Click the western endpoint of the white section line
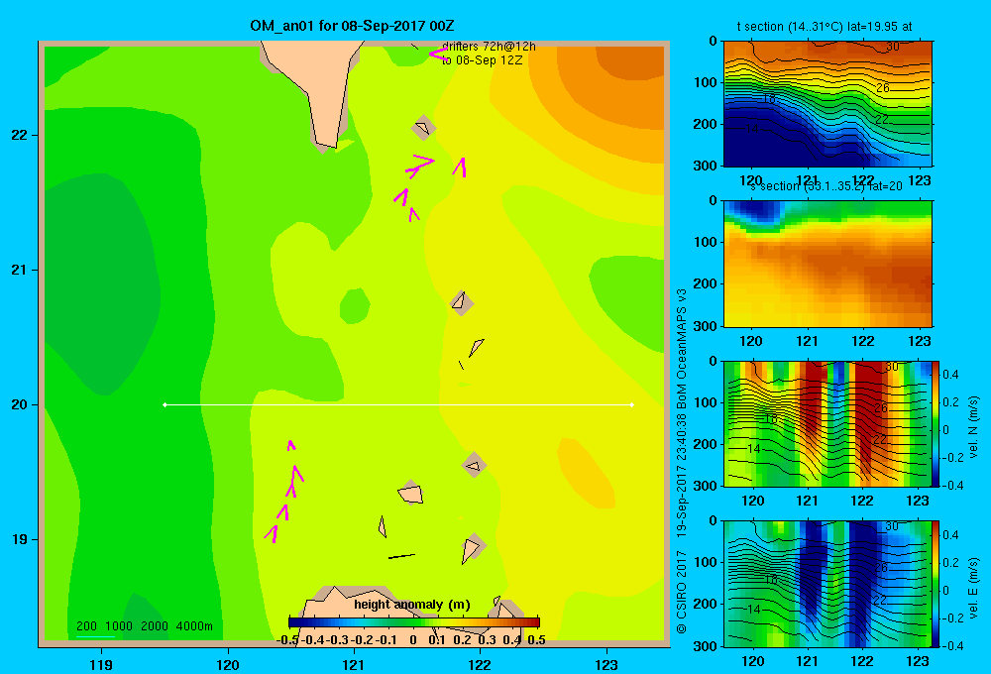Screen dimensions: 991x674 click(x=165, y=404)
